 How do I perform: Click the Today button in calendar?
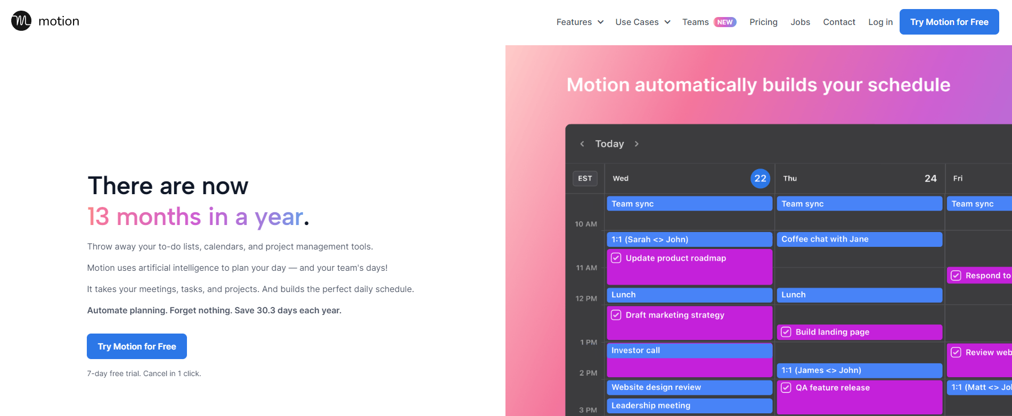(x=609, y=144)
